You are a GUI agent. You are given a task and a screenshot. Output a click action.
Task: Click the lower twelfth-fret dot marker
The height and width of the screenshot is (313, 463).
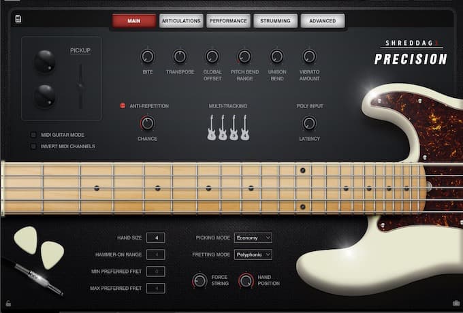pyautogui.click(x=303, y=207)
